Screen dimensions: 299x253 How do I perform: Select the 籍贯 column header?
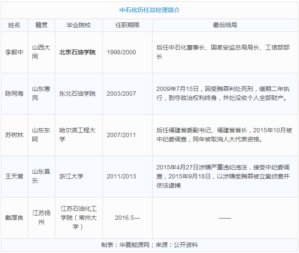41,25
